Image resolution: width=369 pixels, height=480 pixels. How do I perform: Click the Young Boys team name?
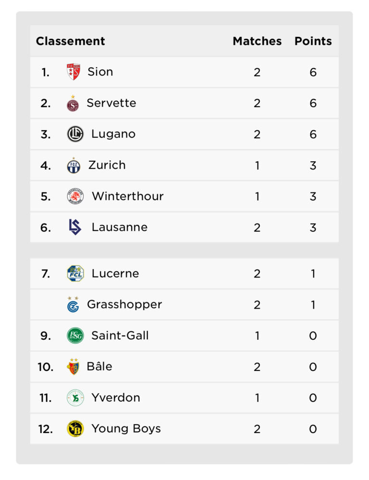click(126, 429)
